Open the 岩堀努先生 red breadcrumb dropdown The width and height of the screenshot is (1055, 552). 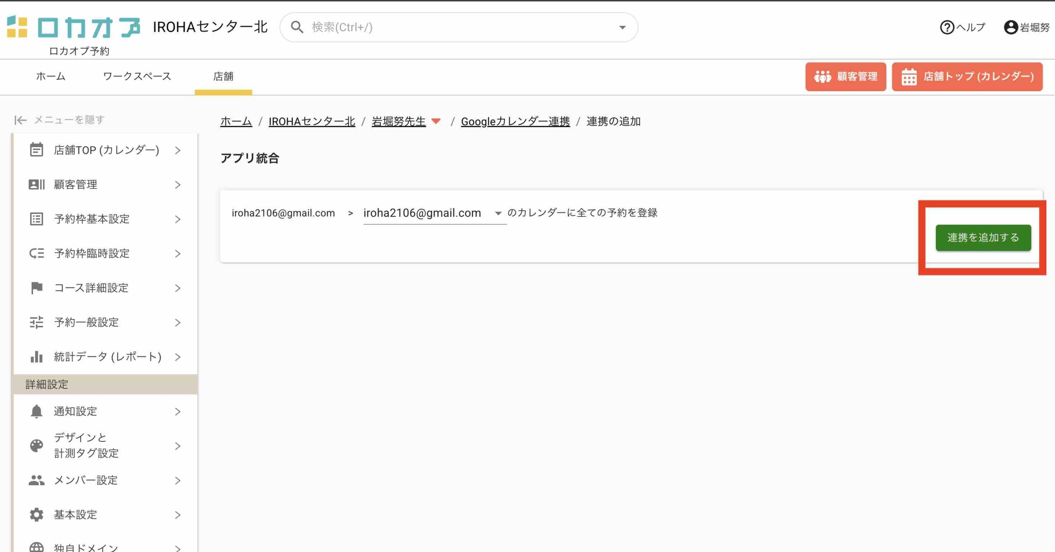(x=436, y=121)
